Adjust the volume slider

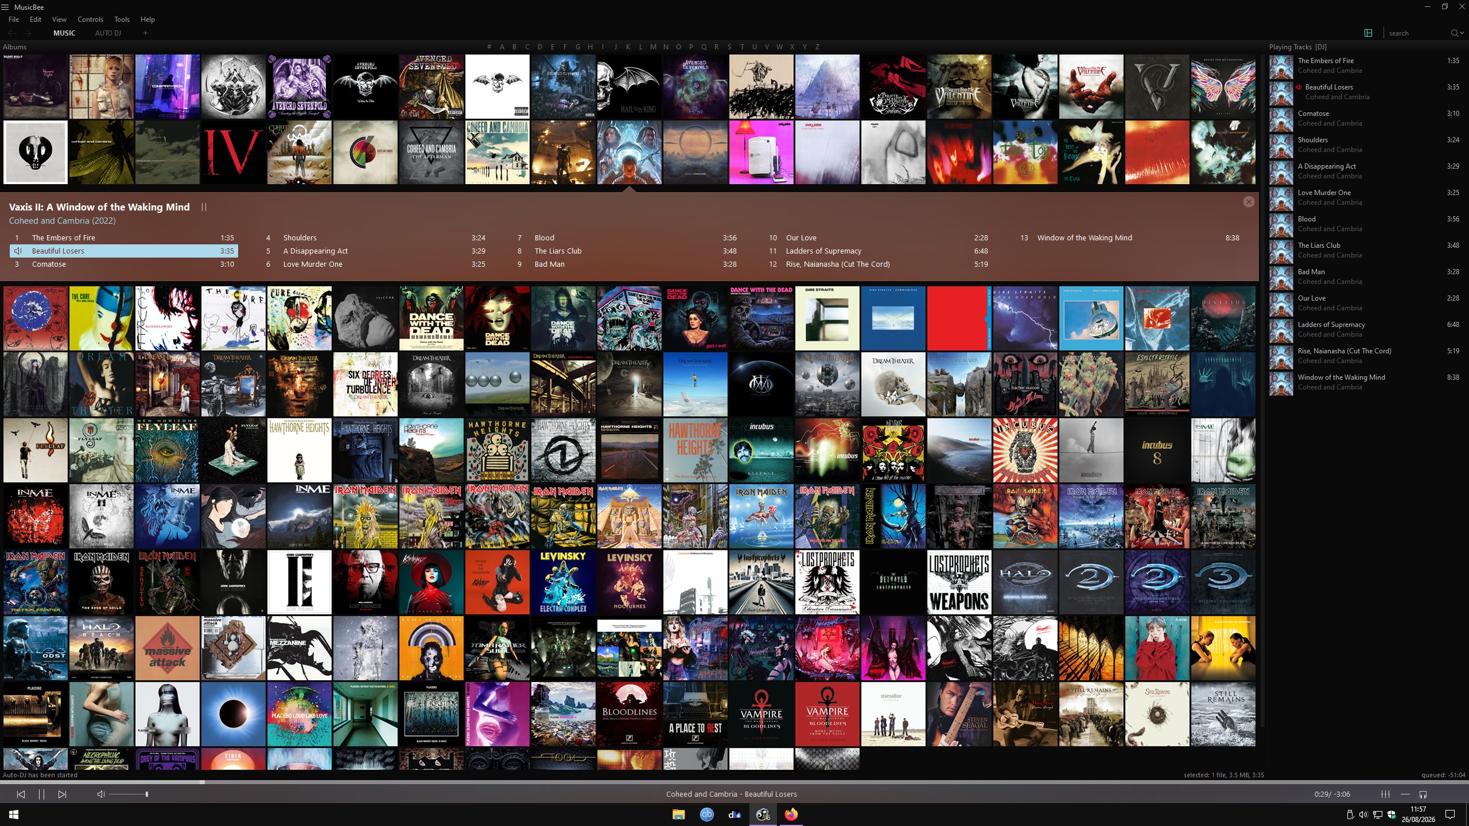point(128,794)
